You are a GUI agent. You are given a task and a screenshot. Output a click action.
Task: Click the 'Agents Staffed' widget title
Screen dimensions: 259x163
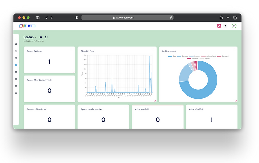click(196, 109)
